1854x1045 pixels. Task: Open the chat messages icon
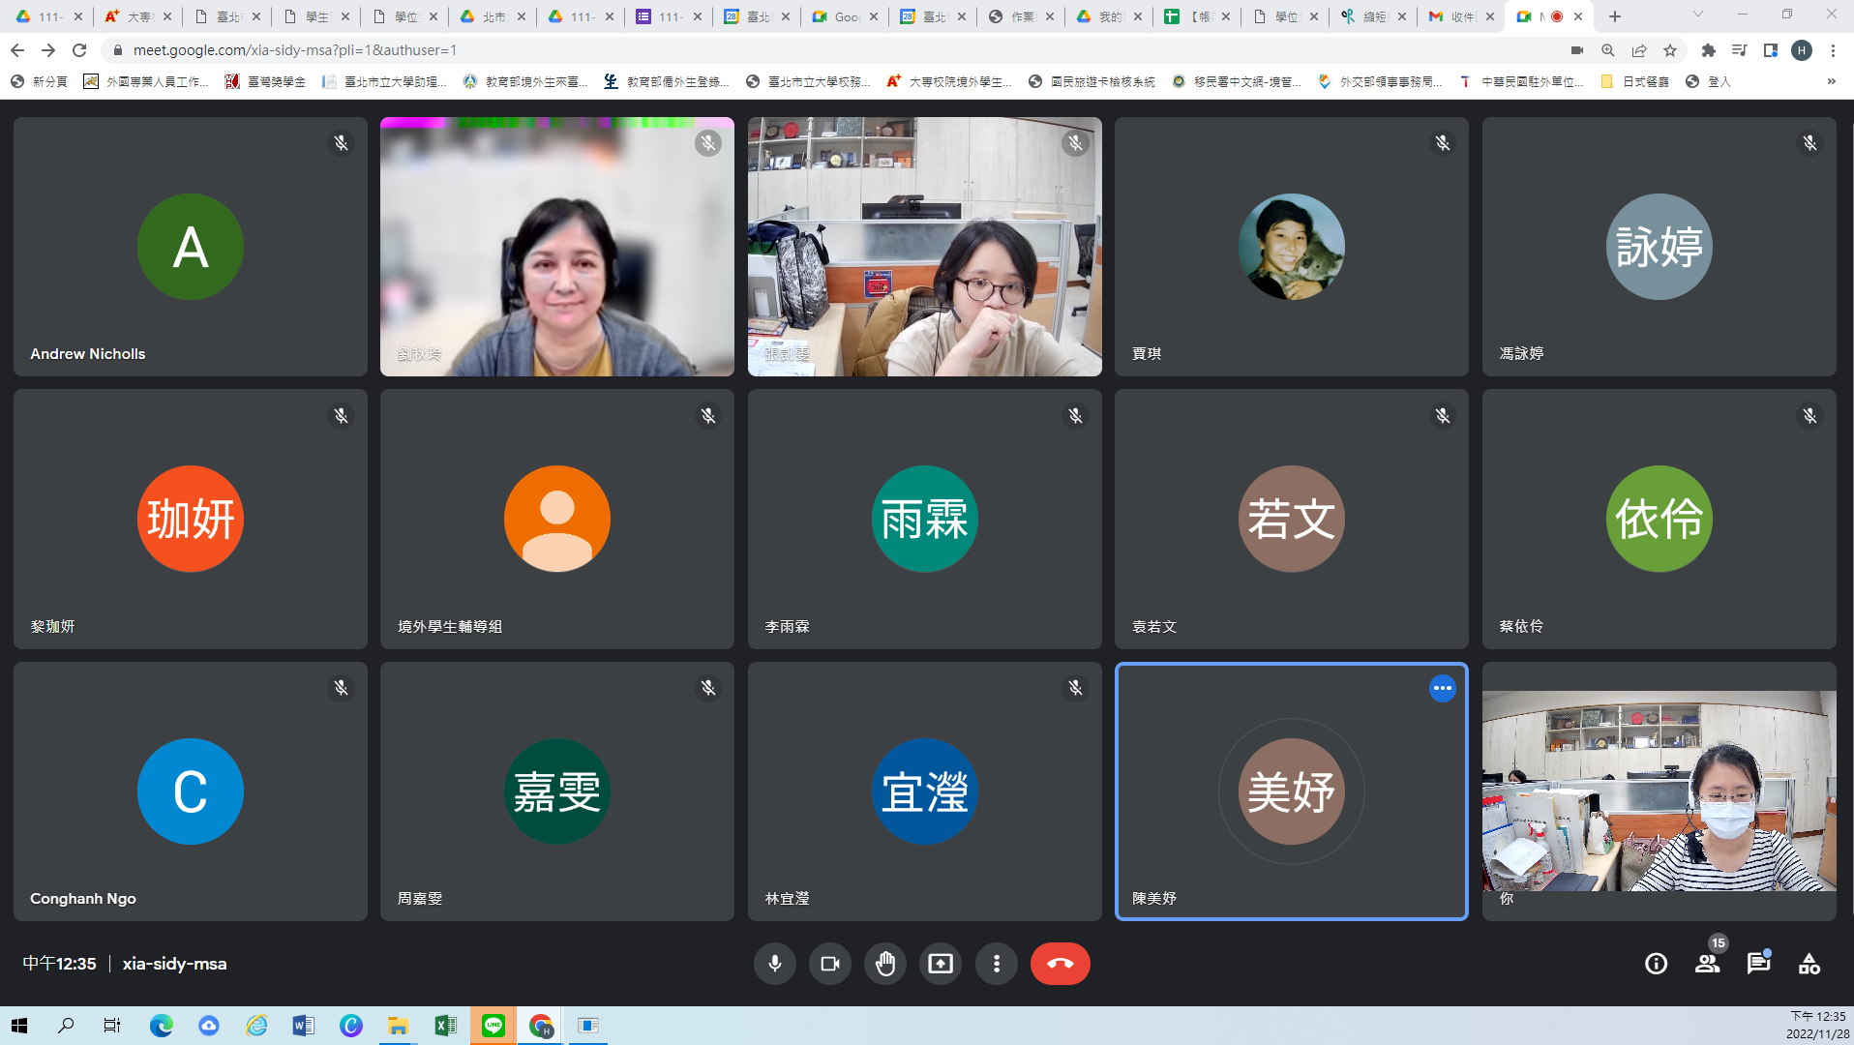pyautogui.click(x=1758, y=964)
